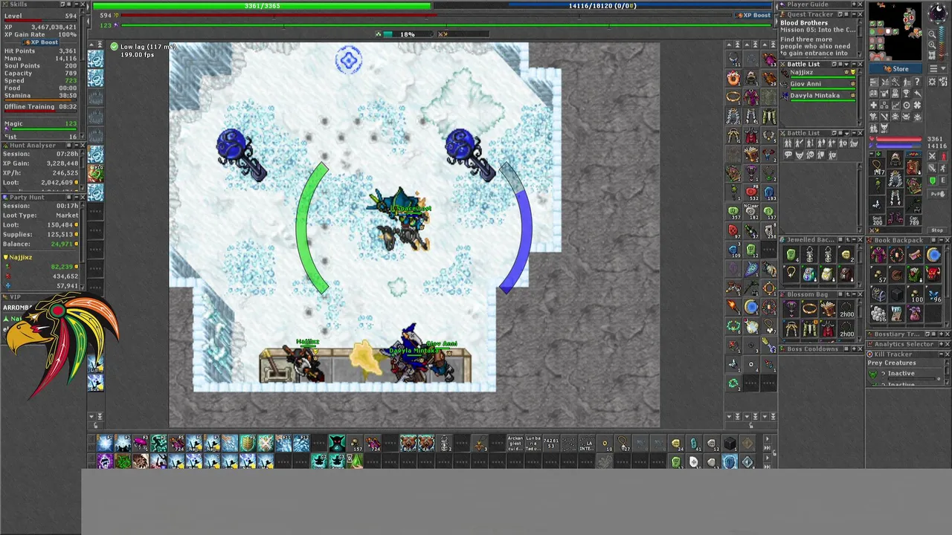The image size is (952, 535).
Task: Select the red demon helmet in Book Backpack
Action: 933,274
